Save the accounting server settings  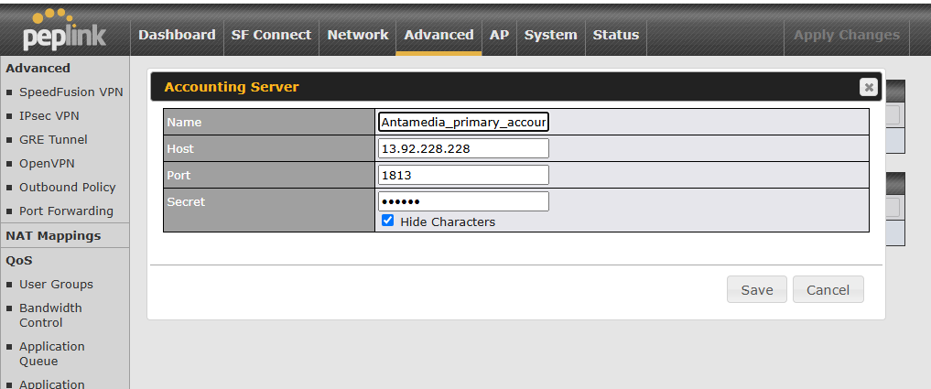[x=757, y=289]
